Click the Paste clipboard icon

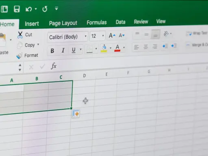3,40
